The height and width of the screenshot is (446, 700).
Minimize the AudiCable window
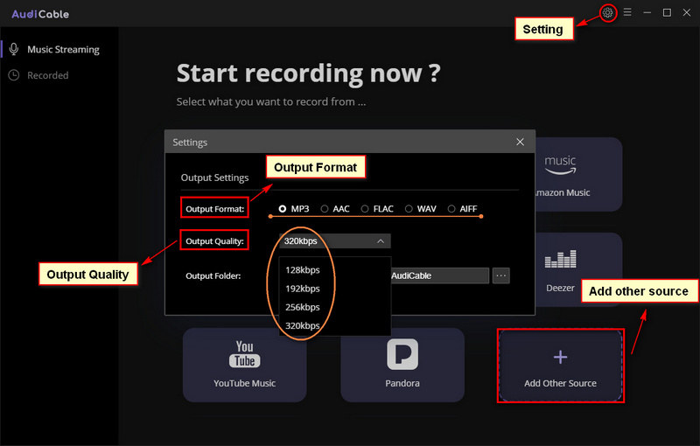tap(647, 12)
